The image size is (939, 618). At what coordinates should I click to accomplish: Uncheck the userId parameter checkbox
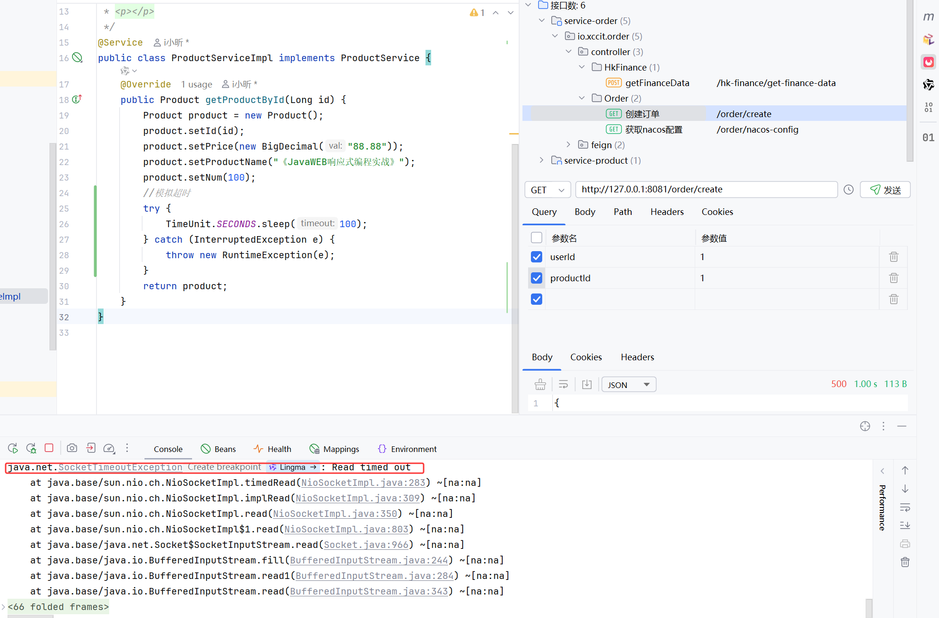tap(537, 257)
